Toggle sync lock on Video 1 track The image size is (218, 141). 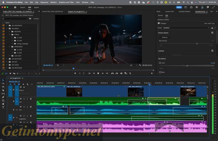click(21, 87)
